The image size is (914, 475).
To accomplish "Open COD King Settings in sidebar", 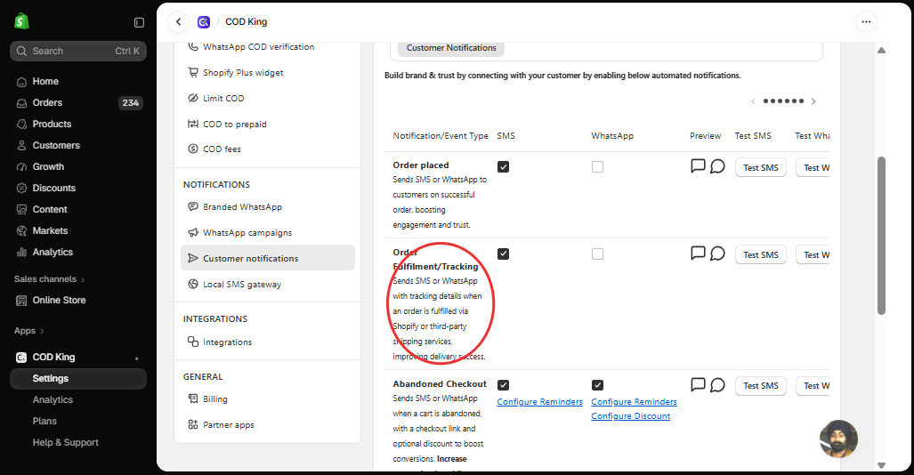I will tap(78, 379).
